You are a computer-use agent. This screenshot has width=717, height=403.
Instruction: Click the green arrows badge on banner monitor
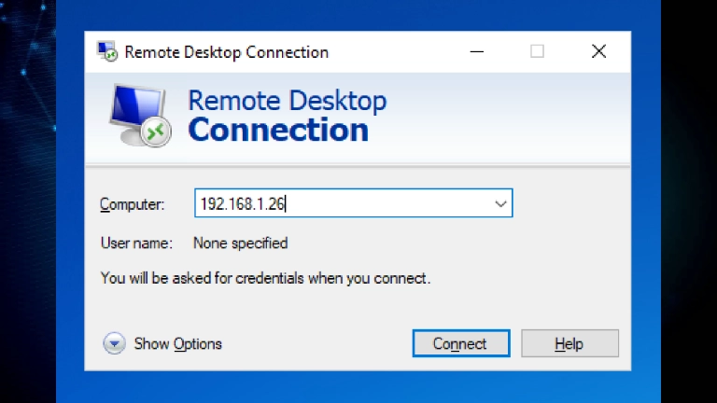156,132
